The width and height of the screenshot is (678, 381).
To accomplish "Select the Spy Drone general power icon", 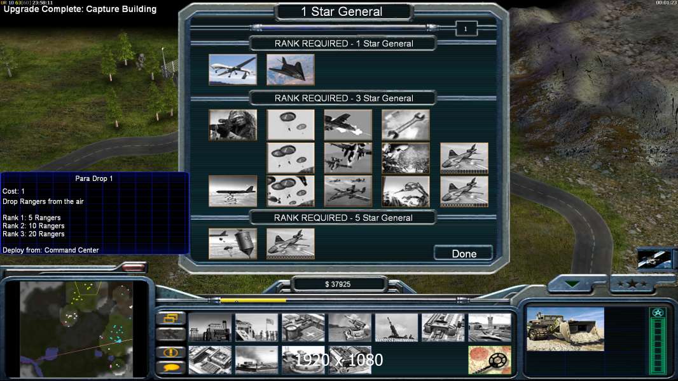I will coord(233,69).
